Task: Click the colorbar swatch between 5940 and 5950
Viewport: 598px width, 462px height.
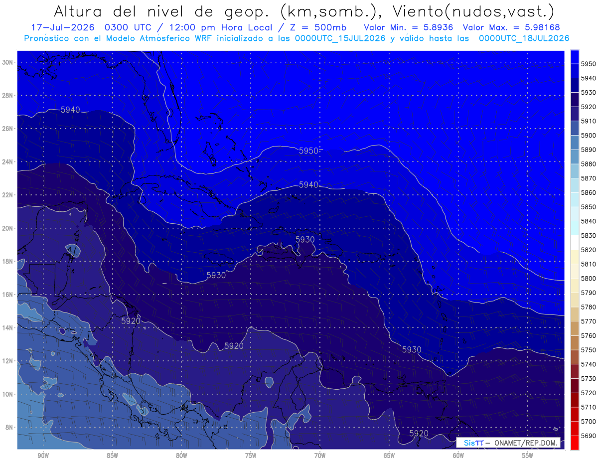Action: tap(575, 71)
